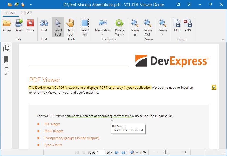Viewport: 227px width, 156px height.
Task: Click quick access hand tool icon
Action: point(23,5)
